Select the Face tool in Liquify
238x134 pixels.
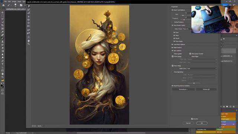[x=29, y=37]
